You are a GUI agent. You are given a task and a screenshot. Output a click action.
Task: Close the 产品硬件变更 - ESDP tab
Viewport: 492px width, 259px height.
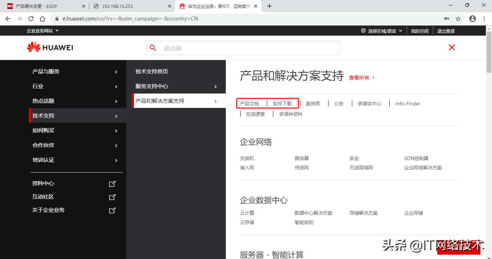tap(83, 6)
